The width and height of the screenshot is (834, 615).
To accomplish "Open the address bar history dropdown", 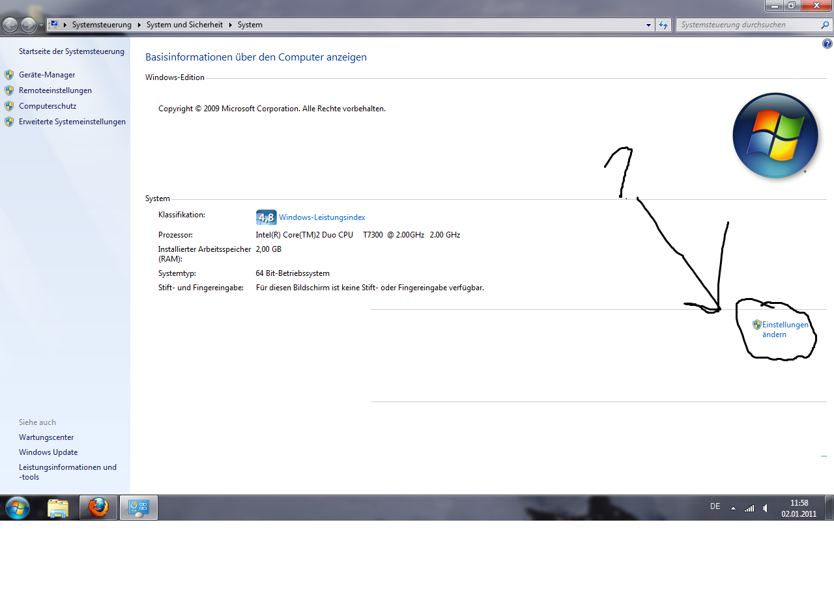I will (648, 25).
